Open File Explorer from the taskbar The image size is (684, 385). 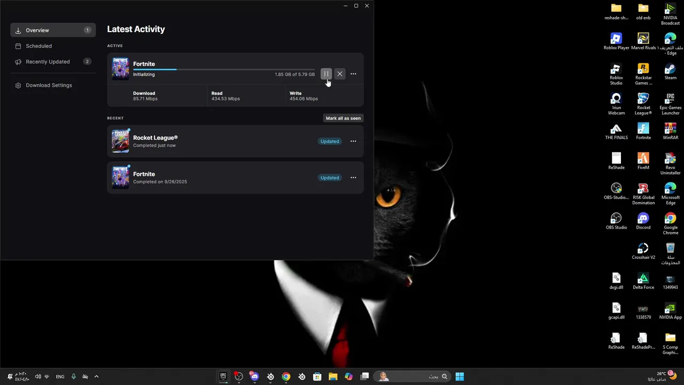(x=333, y=376)
